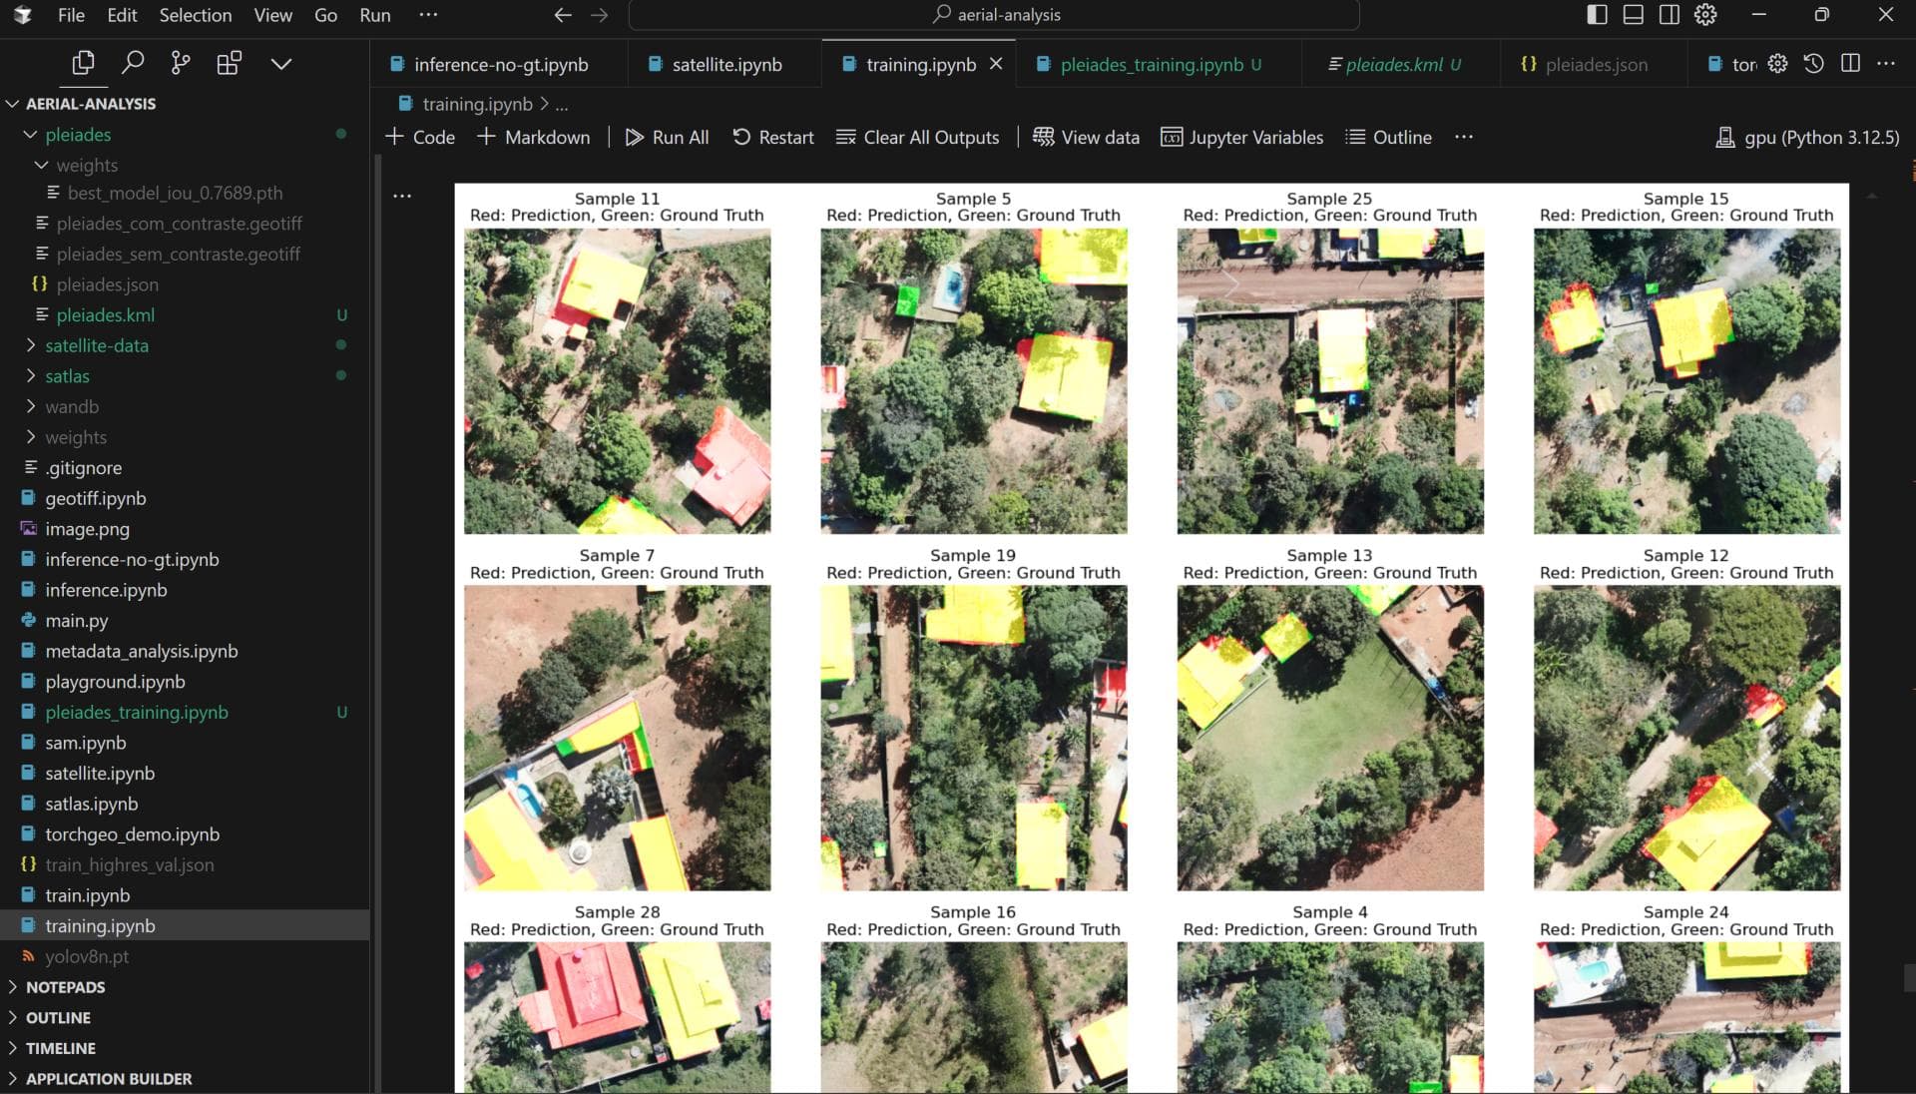Open the Source Control view icon

point(181,64)
